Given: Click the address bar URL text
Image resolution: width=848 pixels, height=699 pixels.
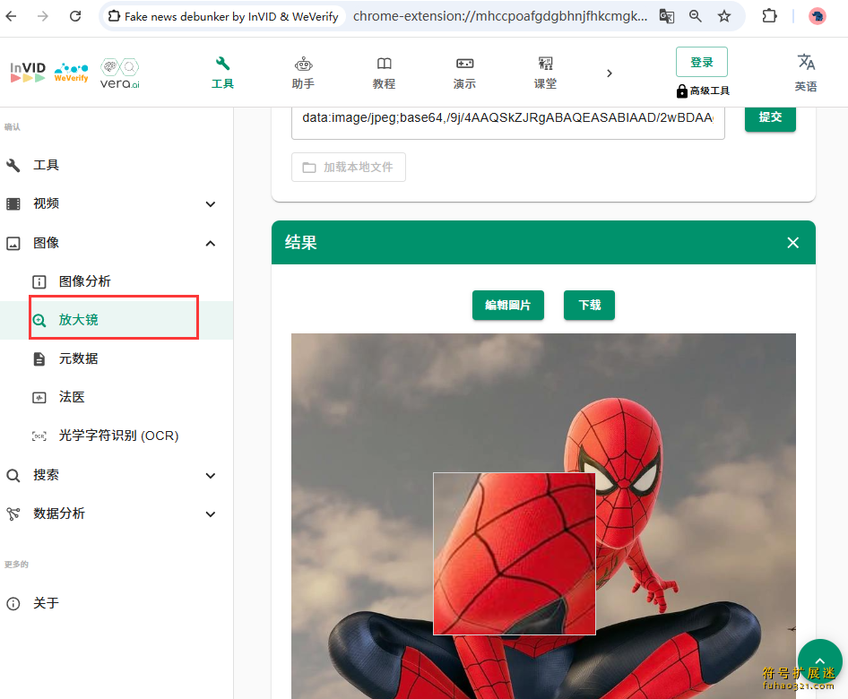Looking at the screenshot, I should click(499, 16).
